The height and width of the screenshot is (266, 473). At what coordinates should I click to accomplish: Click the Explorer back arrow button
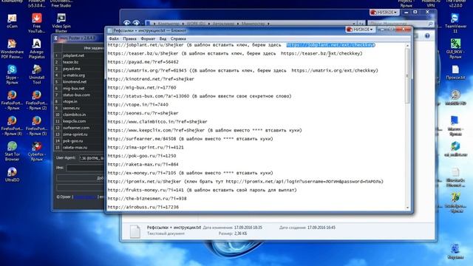126,23
